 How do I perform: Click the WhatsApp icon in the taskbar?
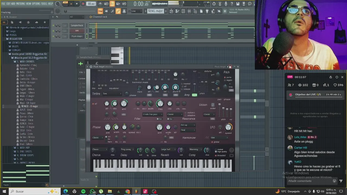92,191
